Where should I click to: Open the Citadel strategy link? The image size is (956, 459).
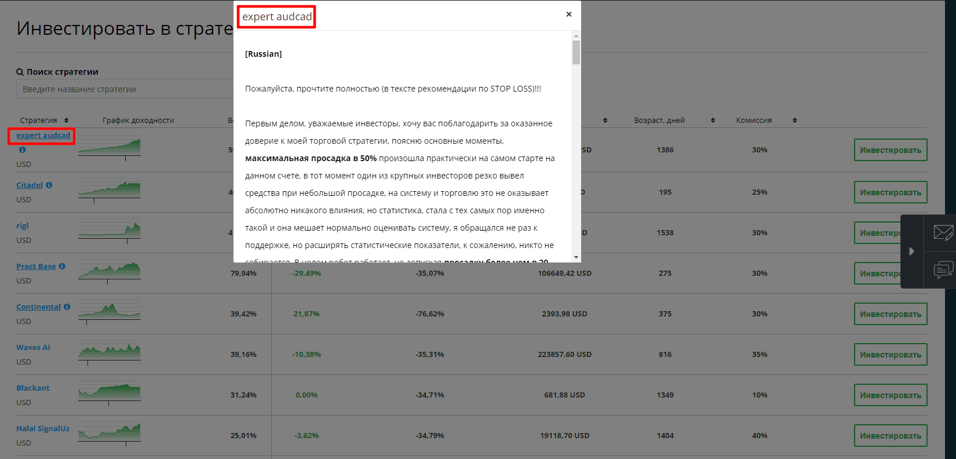coord(30,185)
